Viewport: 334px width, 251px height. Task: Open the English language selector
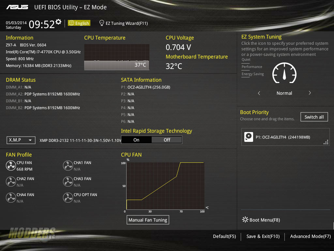click(x=79, y=23)
